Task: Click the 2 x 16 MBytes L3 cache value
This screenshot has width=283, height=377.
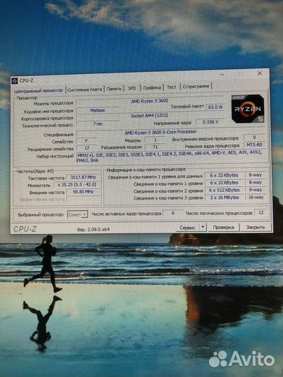Action: [224, 198]
